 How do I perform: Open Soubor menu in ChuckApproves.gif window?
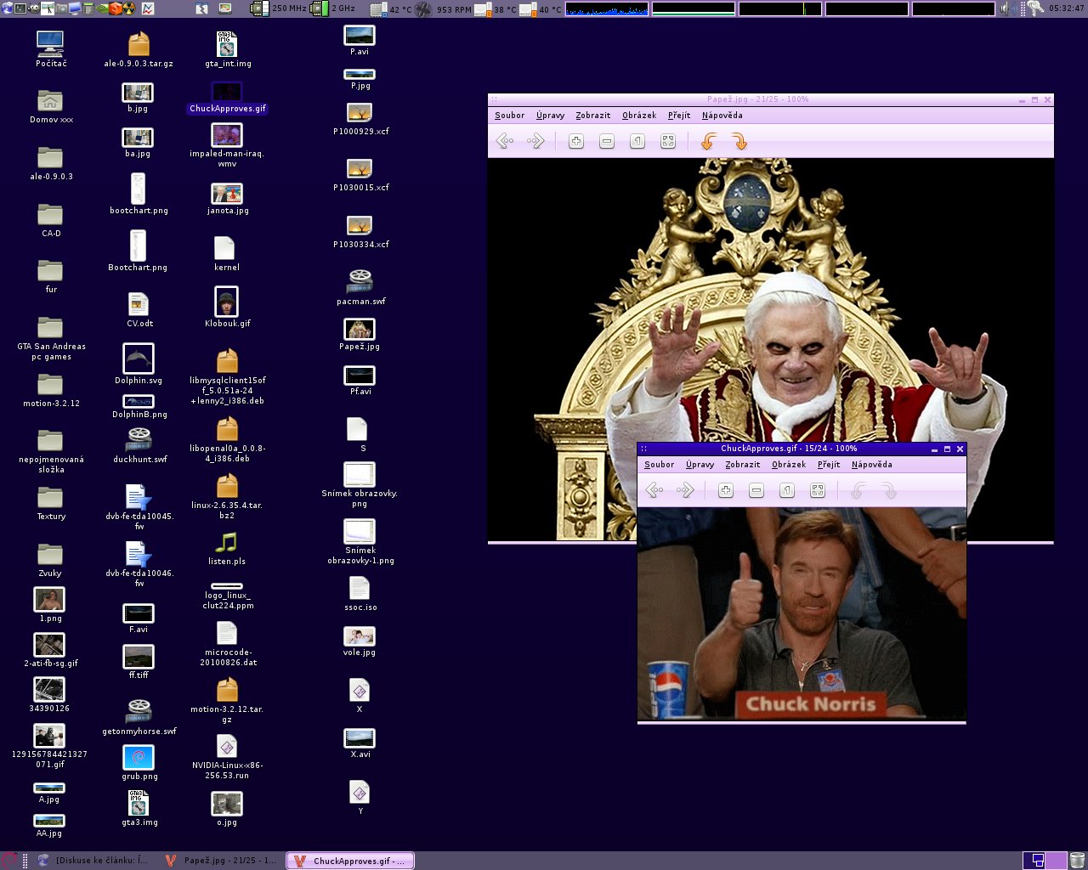tap(660, 465)
